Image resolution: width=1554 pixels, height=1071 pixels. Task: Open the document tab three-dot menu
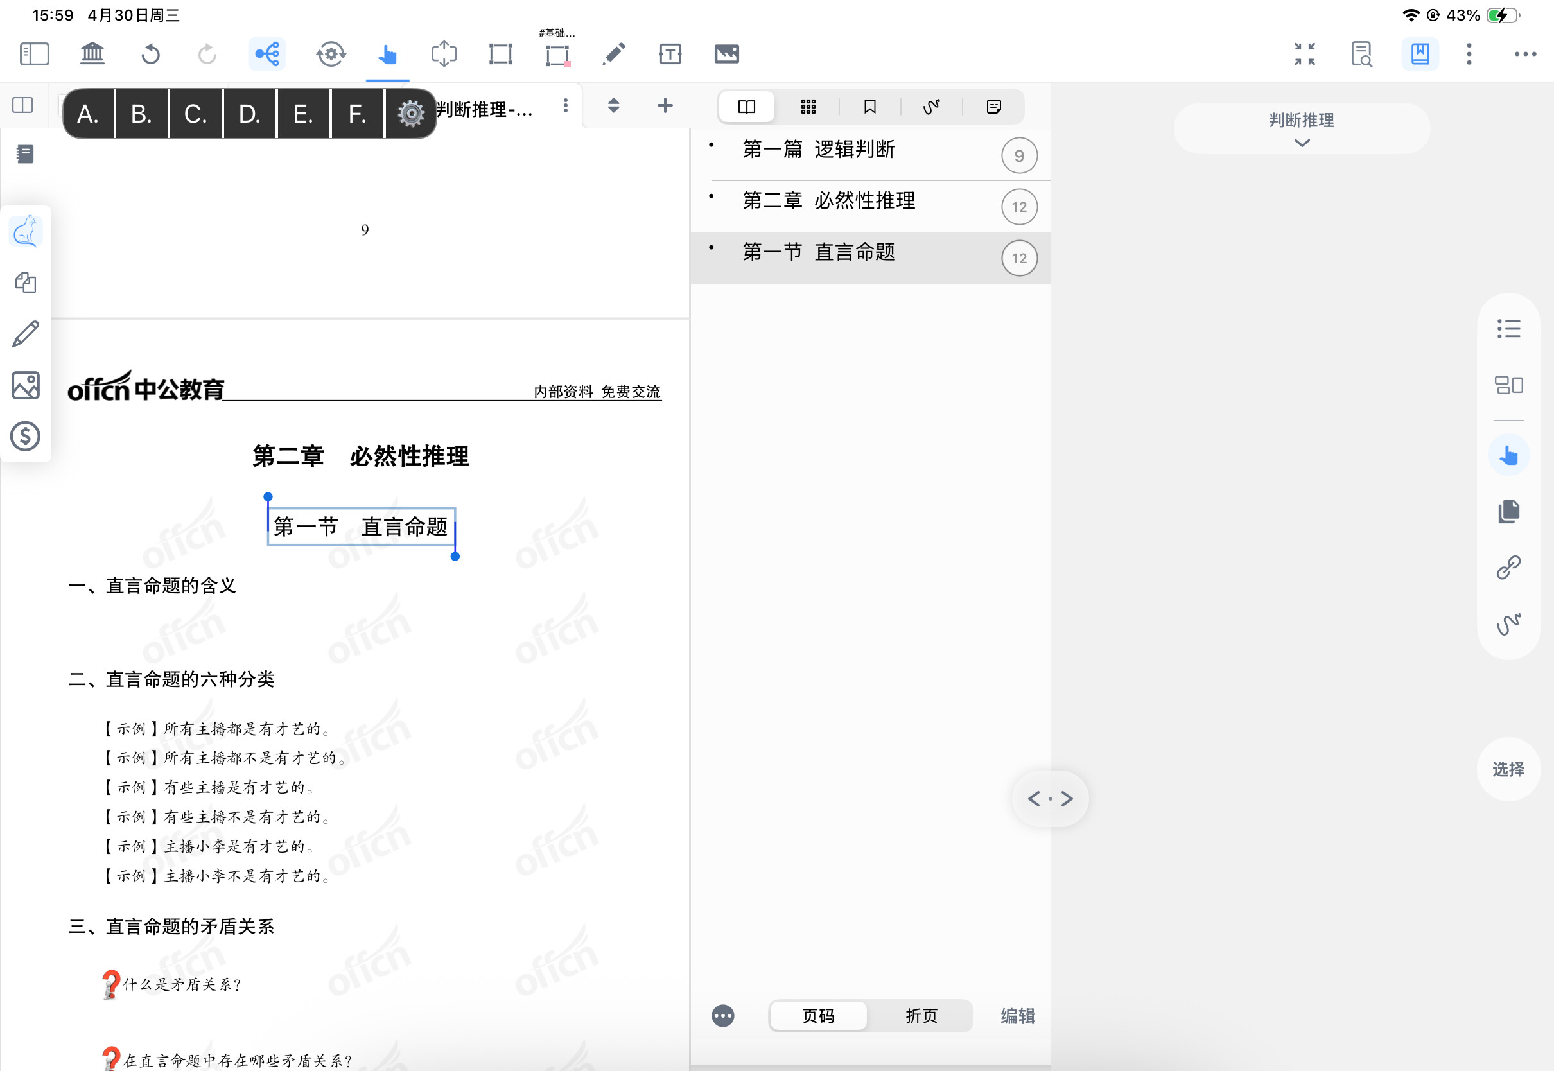(x=566, y=105)
